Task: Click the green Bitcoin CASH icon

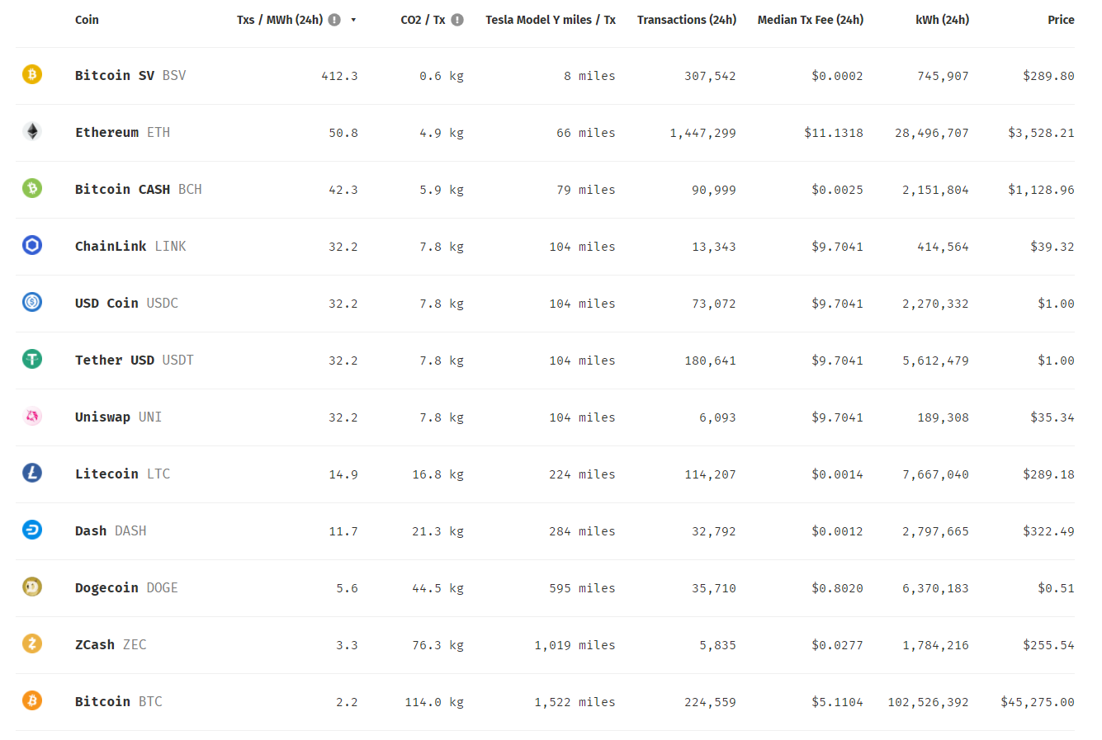Action: coord(32,188)
